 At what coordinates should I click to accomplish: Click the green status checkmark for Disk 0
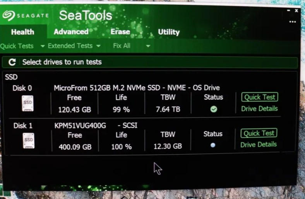pos(213,109)
